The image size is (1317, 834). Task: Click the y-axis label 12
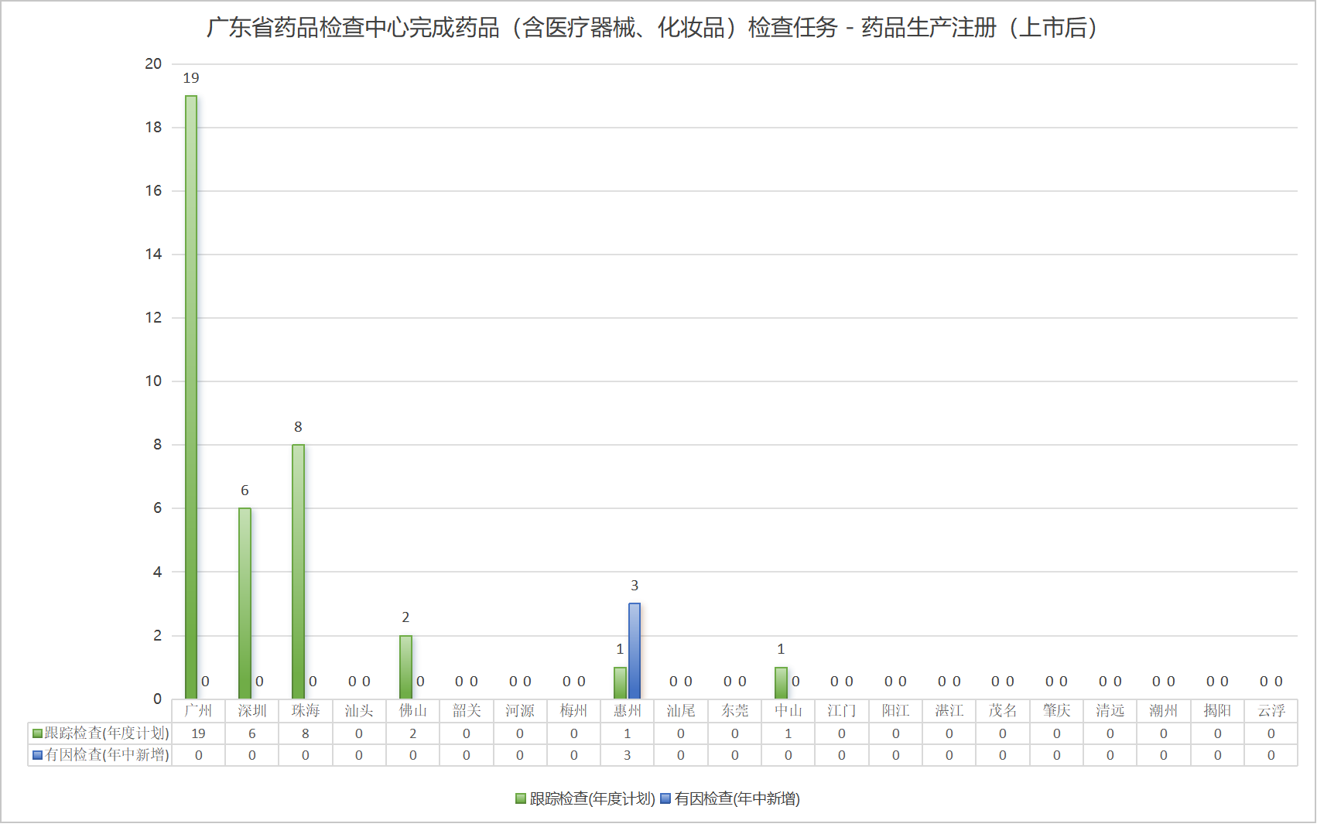tap(153, 317)
